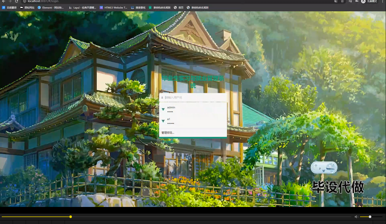Open the Element - 网站快 bookmark

pos(51,7)
